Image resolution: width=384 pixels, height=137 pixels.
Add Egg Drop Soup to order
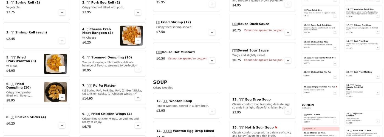[x=288, y=111]
